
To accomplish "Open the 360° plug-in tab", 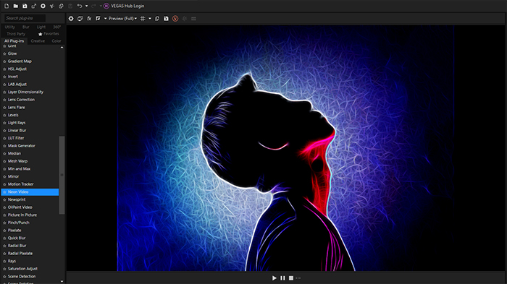I will 57,27.
